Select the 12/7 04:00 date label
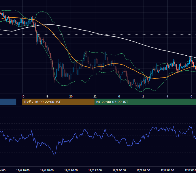This screenshot has width=196, height=173. click(167, 170)
